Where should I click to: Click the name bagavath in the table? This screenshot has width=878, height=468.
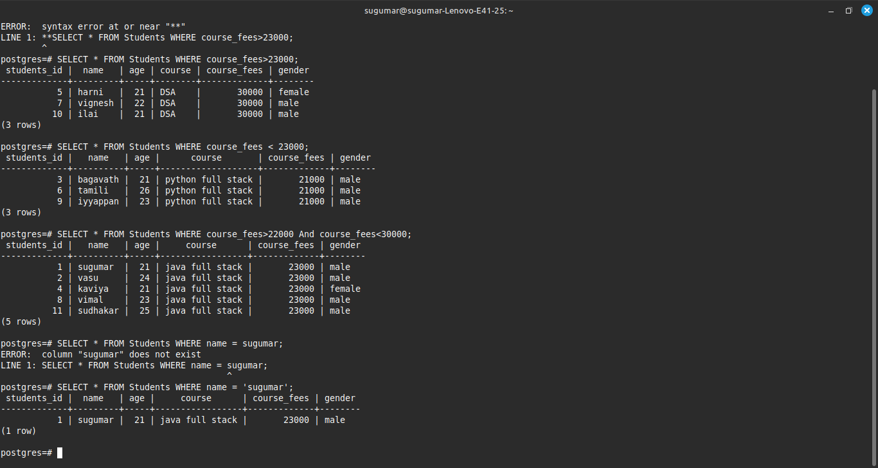tap(98, 179)
